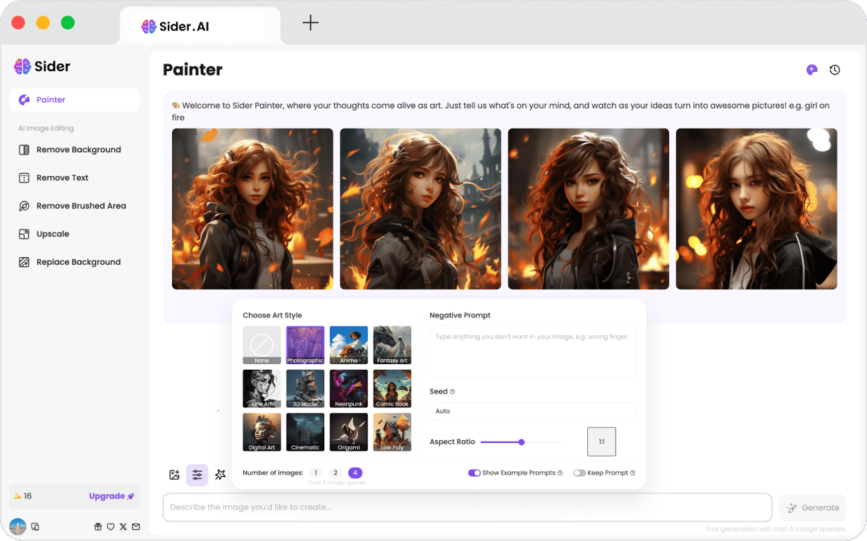Toggle the settings sliders icon
This screenshot has height=541, width=867.
click(197, 475)
